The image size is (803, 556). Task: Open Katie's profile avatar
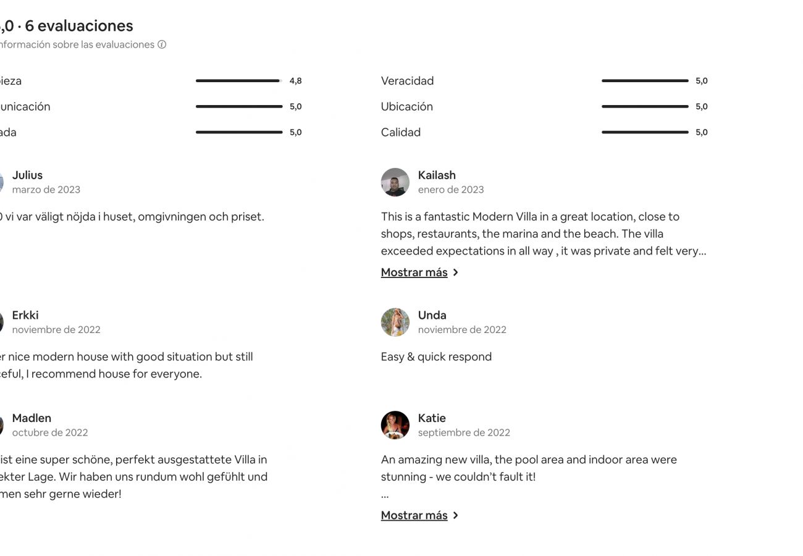(395, 426)
